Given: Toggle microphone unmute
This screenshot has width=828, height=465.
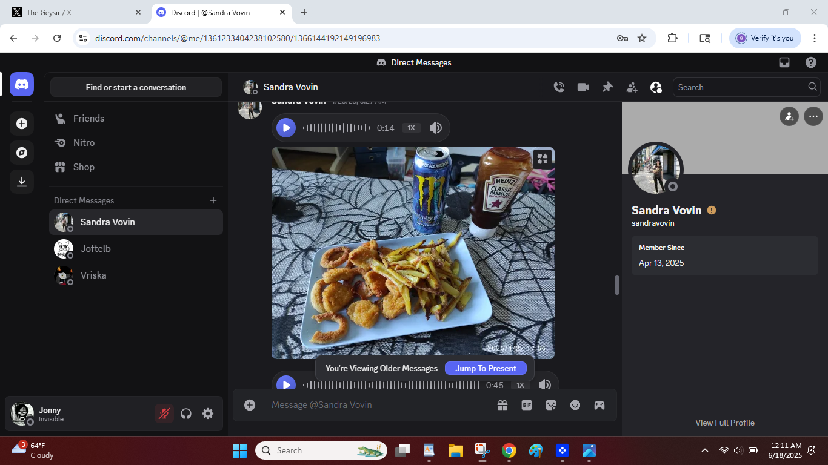Looking at the screenshot, I should click(164, 414).
